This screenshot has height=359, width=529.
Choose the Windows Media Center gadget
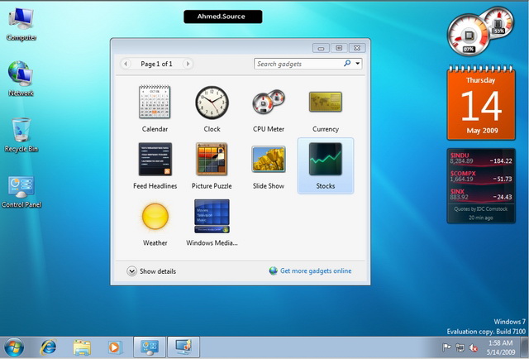212,223
